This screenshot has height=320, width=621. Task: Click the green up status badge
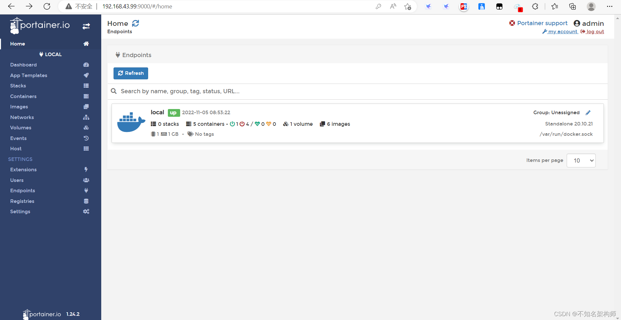point(174,113)
